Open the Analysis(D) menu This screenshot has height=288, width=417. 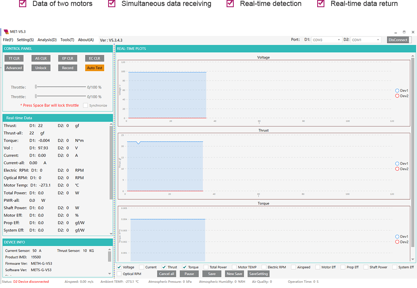tap(47, 40)
